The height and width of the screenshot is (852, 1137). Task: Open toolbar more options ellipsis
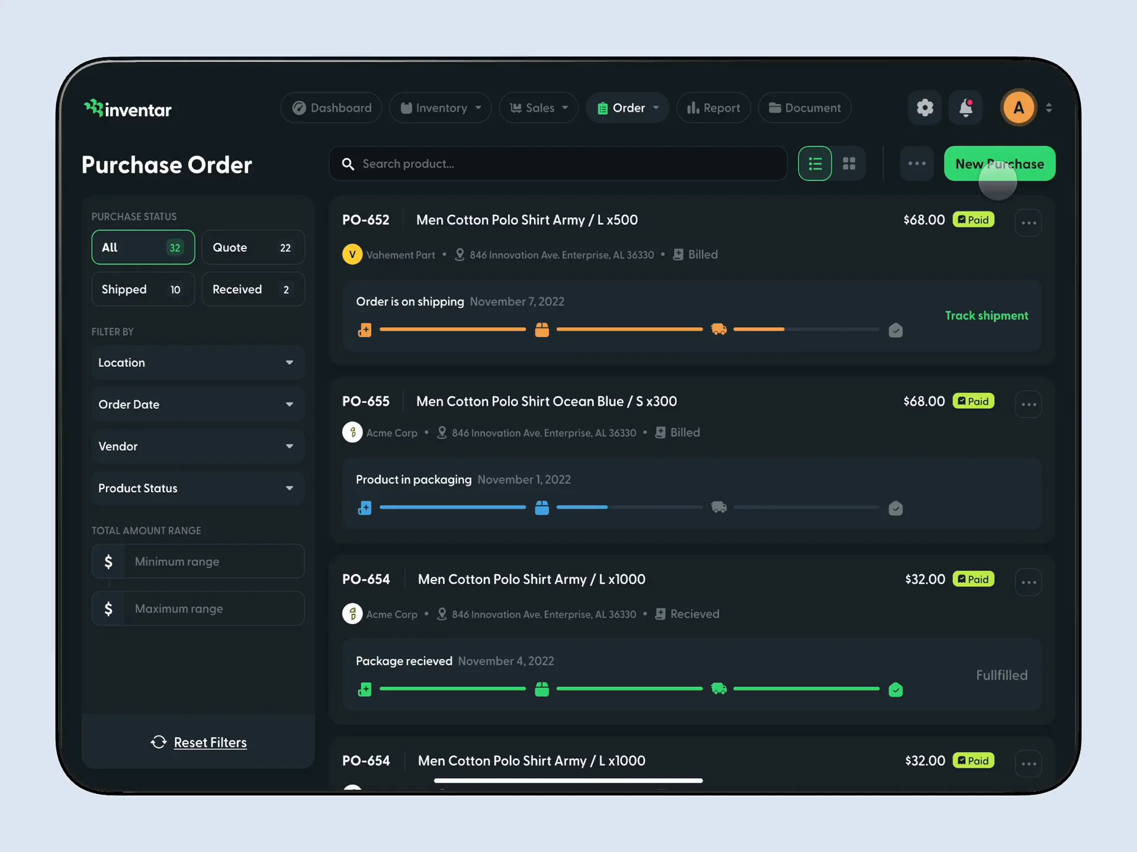coord(917,163)
